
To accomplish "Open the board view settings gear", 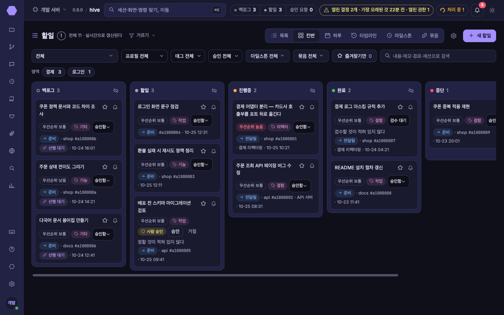I will click(x=454, y=36).
